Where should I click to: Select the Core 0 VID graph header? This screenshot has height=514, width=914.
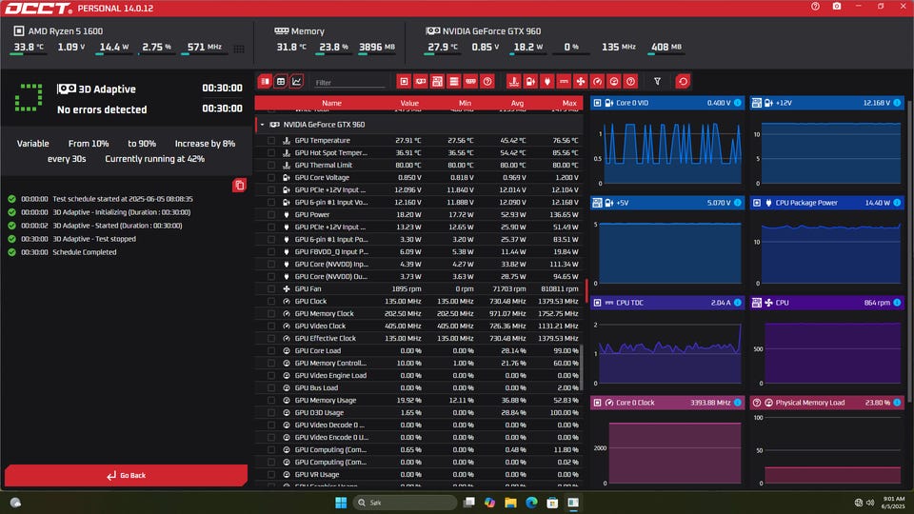[x=667, y=103]
